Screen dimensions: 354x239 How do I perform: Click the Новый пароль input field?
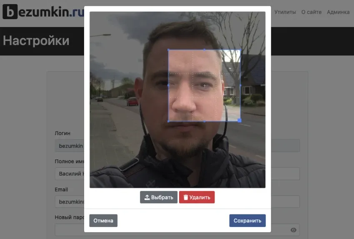click(x=177, y=230)
